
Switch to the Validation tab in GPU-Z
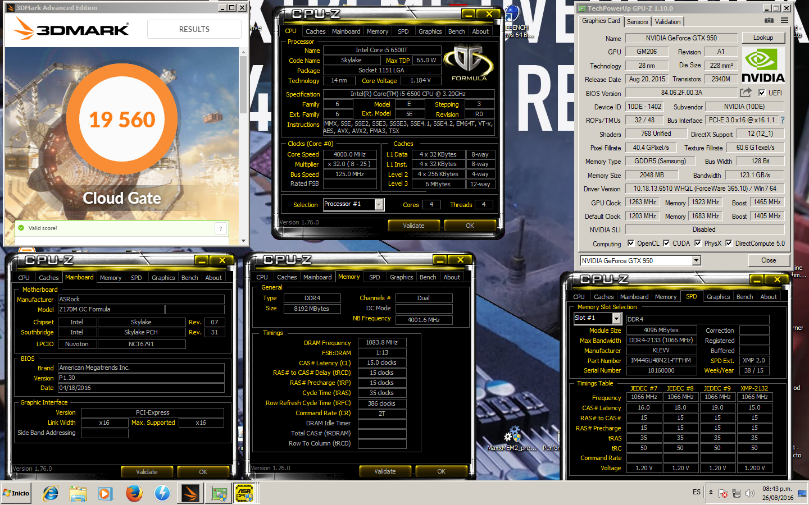point(668,22)
